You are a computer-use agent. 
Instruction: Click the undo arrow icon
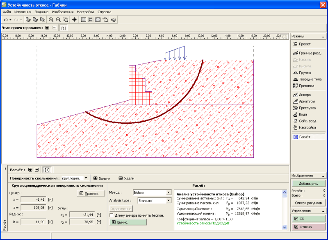(5, 19)
